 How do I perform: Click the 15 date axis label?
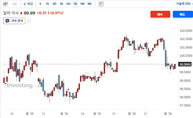114,113
